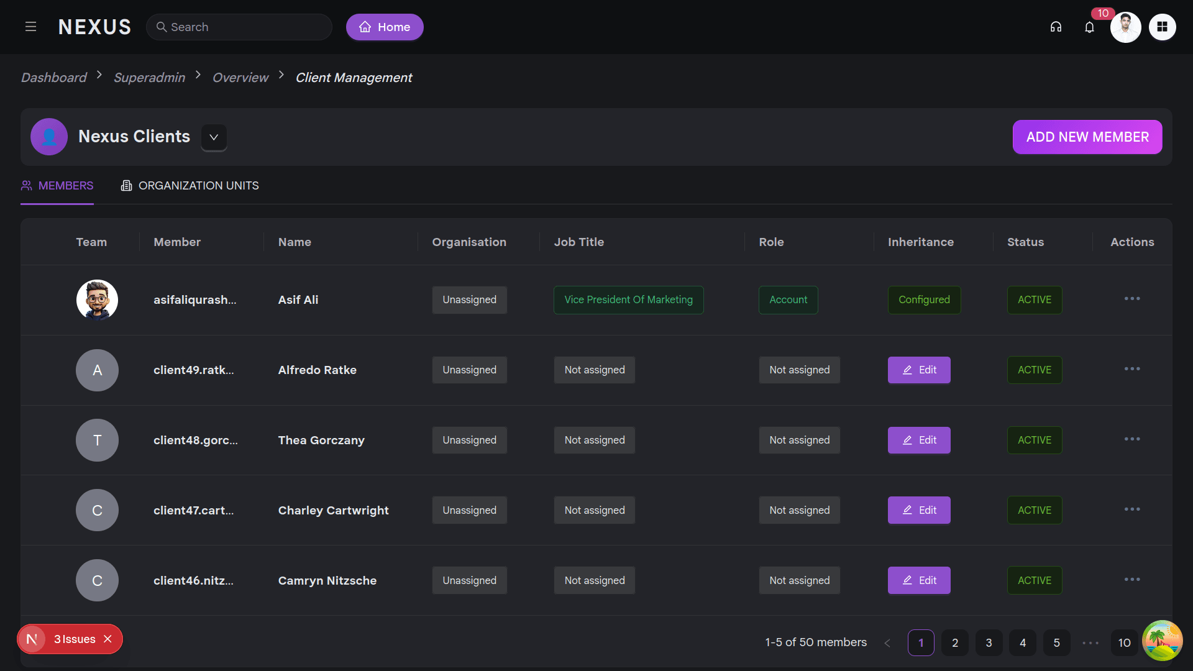Jump to page 10 of members
The image size is (1193, 671).
click(1124, 642)
